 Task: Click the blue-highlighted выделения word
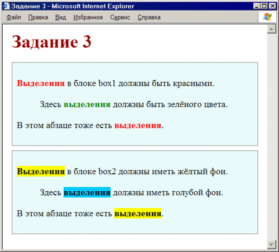87,192
